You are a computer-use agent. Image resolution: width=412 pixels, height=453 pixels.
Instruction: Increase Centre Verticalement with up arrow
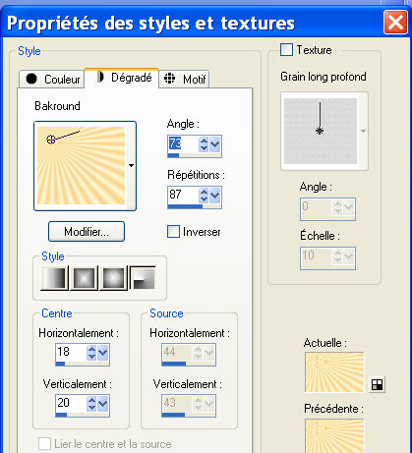coord(91,400)
